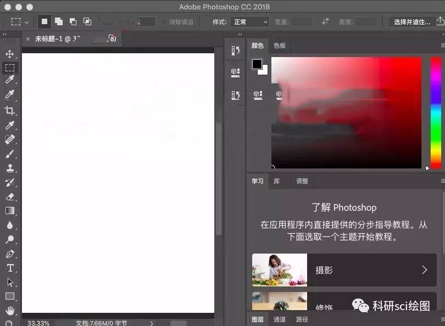This screenshot has width=445, height=326.
Task: Swap width and height values icon
Action: coord(326,21)
